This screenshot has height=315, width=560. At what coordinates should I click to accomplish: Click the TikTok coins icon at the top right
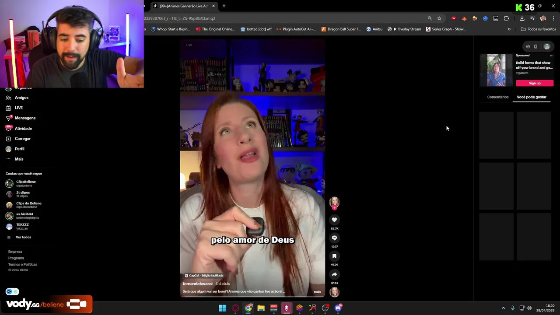528,46
